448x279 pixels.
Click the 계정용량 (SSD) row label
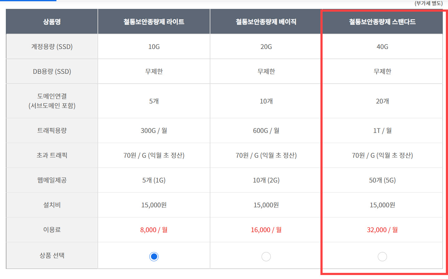52,46
